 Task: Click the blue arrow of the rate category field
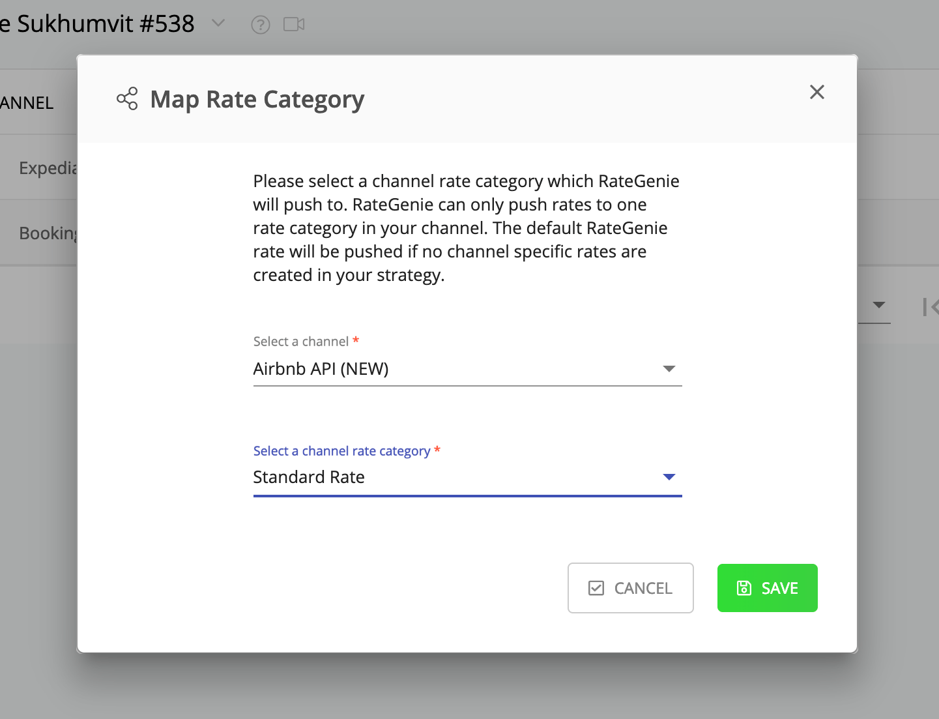pos(669,477)
